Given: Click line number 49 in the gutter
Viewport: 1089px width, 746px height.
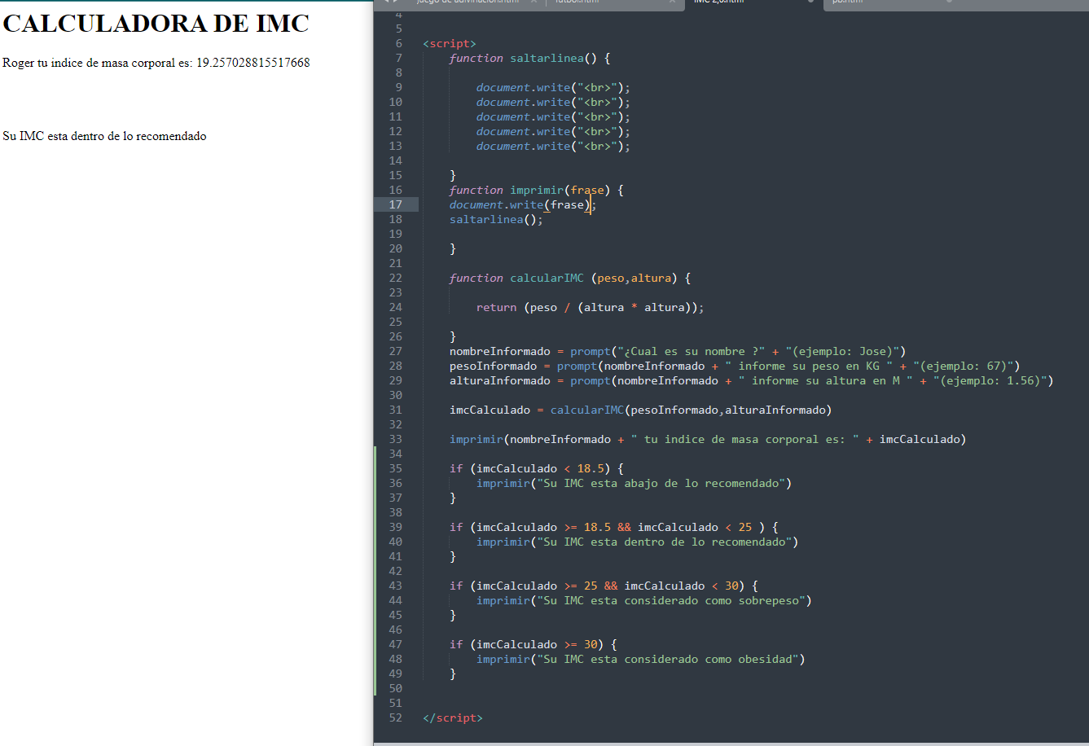Looking at the screenshot, I should click(x=395, y=674).
